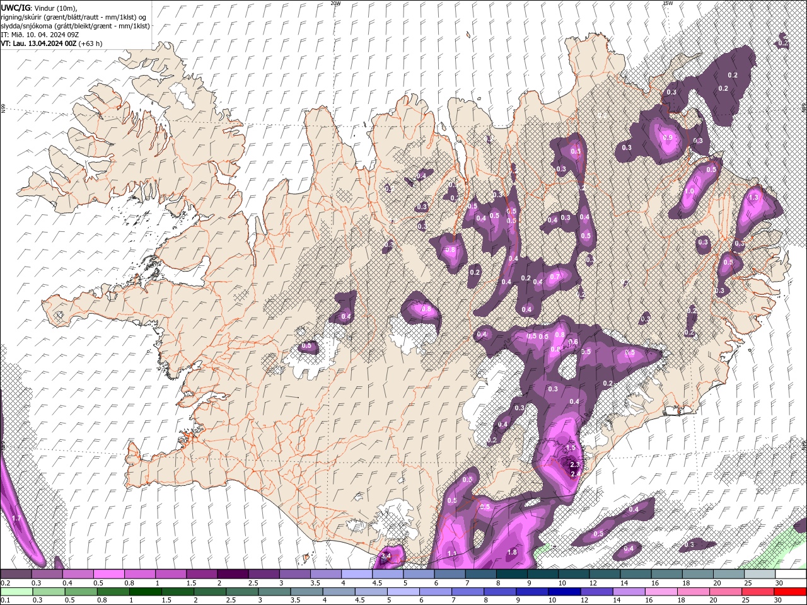
Task: Pick the grey-blue rain swatch between 3.5 and 4
Action: point(306,592)
